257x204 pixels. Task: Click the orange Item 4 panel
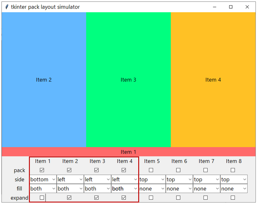tap(213, 80)
